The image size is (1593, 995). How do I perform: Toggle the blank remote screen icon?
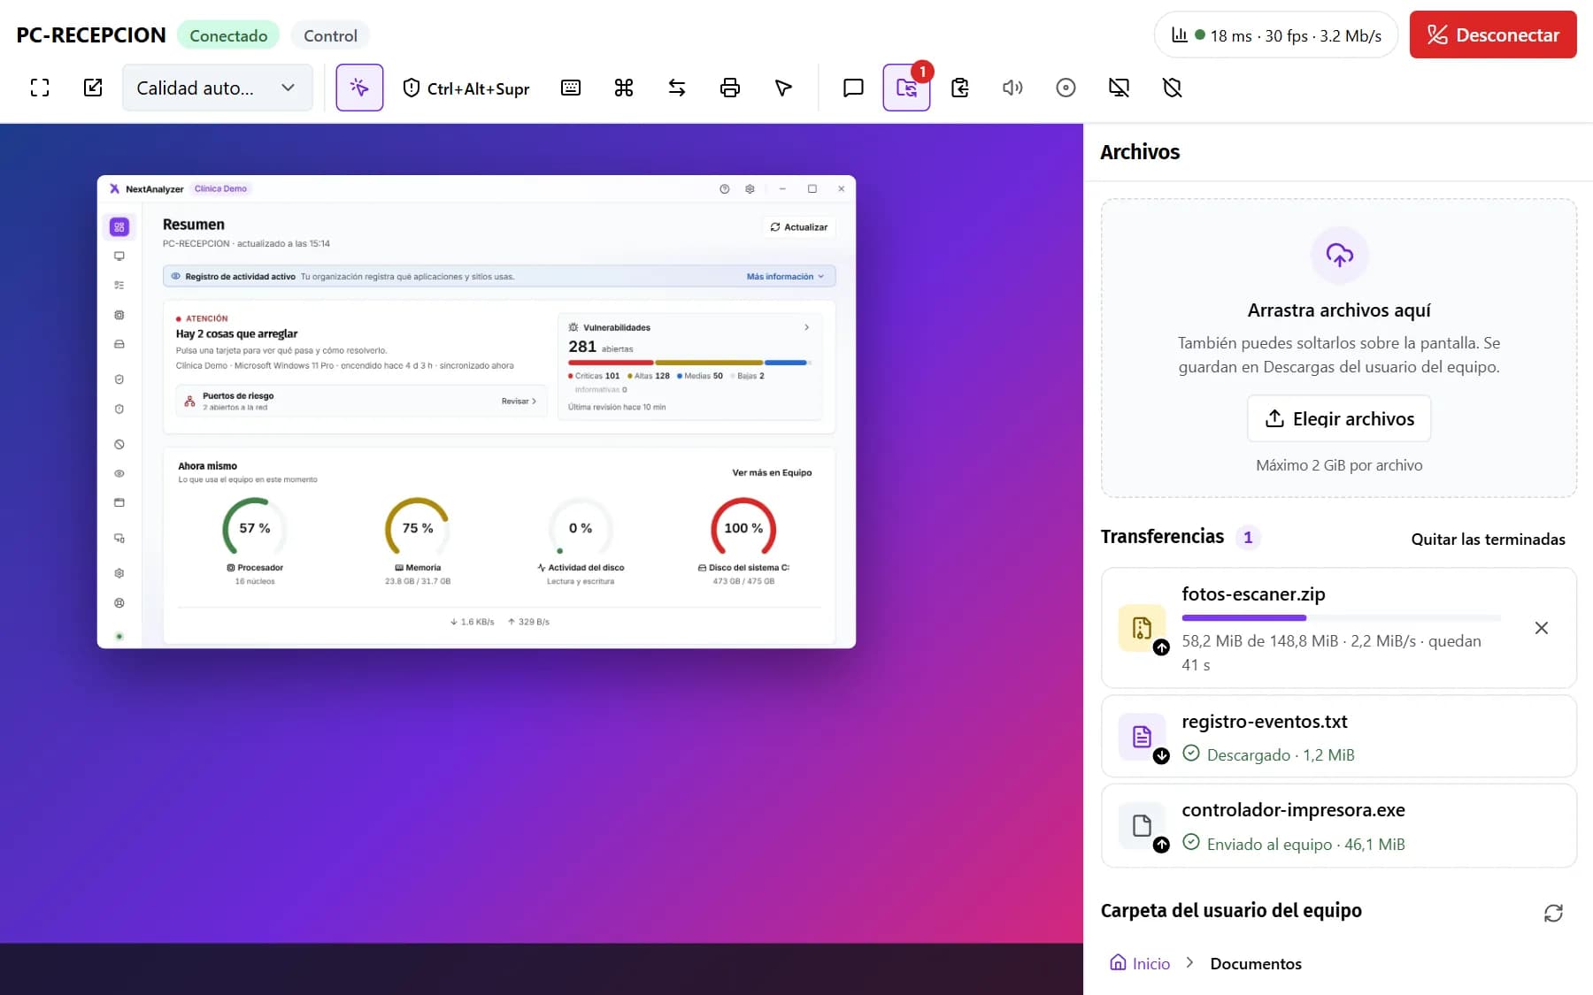[x=1119, y=88]
